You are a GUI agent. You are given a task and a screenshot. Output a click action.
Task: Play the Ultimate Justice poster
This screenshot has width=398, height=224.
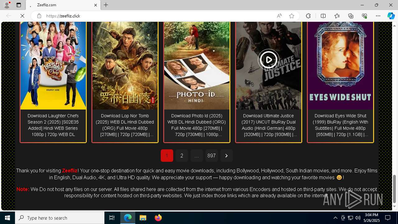pyautogui.click(x=269, y=59)
